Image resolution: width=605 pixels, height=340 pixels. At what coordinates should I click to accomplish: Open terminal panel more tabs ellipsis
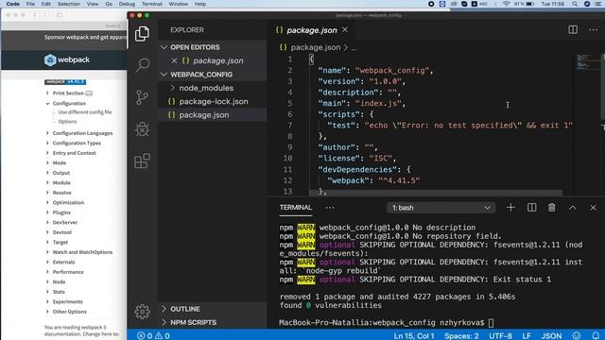coord(330,208)
